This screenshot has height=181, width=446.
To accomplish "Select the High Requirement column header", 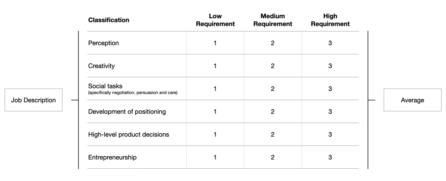I will (x=330, y=20).
